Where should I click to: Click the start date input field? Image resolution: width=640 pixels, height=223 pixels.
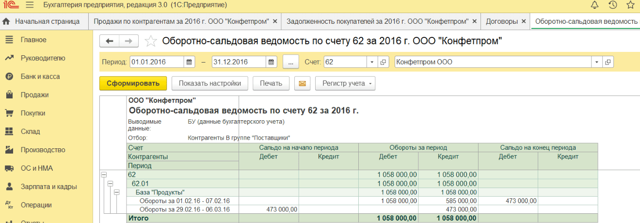[156, 62]
